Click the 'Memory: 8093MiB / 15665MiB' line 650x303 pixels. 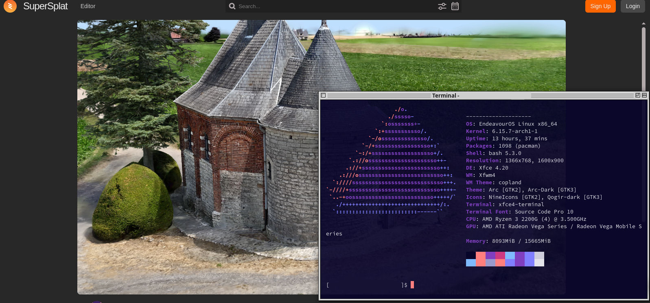(508, 241)
